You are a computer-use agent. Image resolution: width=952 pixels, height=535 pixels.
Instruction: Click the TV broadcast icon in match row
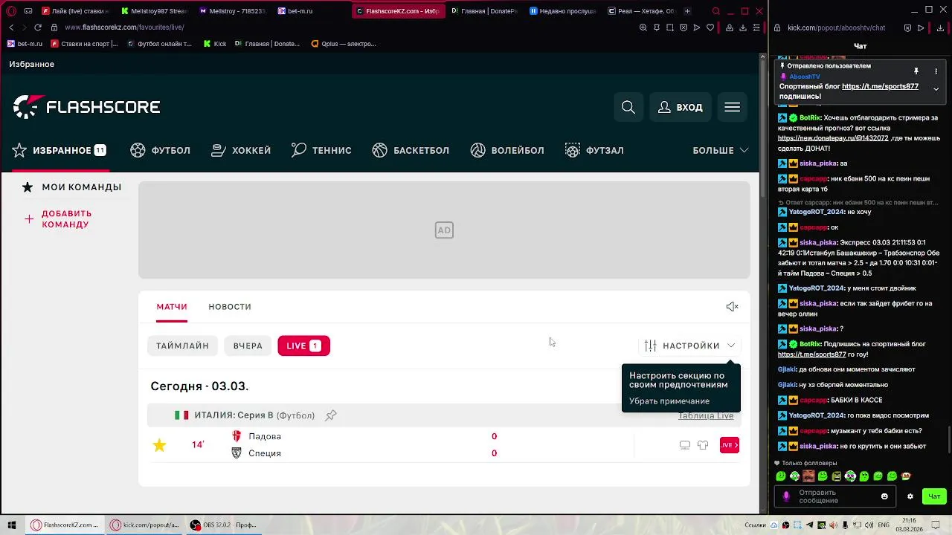click(685, 445)
